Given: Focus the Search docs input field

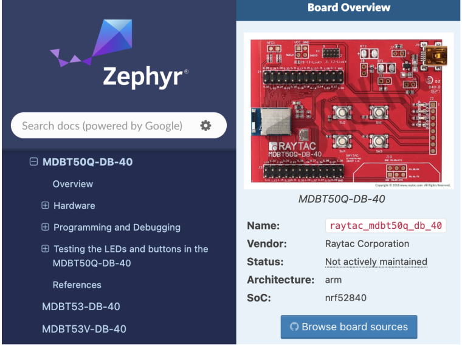Looking at the screenshot, I should point(102,126).
